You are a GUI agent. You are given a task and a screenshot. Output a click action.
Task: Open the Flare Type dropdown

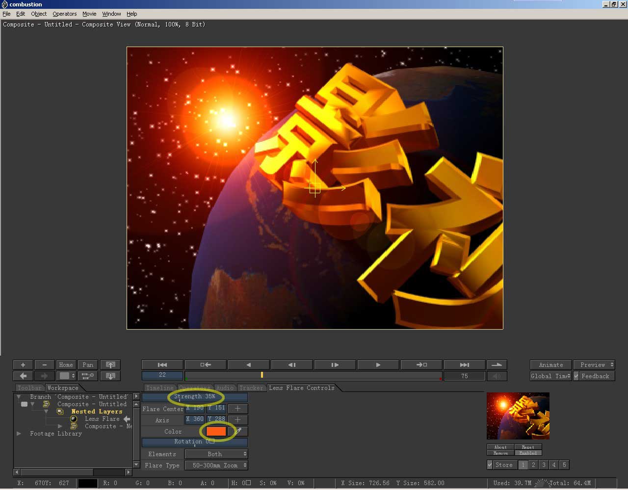point(216,465)
